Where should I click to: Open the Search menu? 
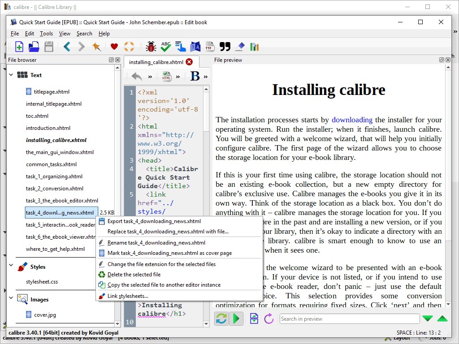coord(84,34)
